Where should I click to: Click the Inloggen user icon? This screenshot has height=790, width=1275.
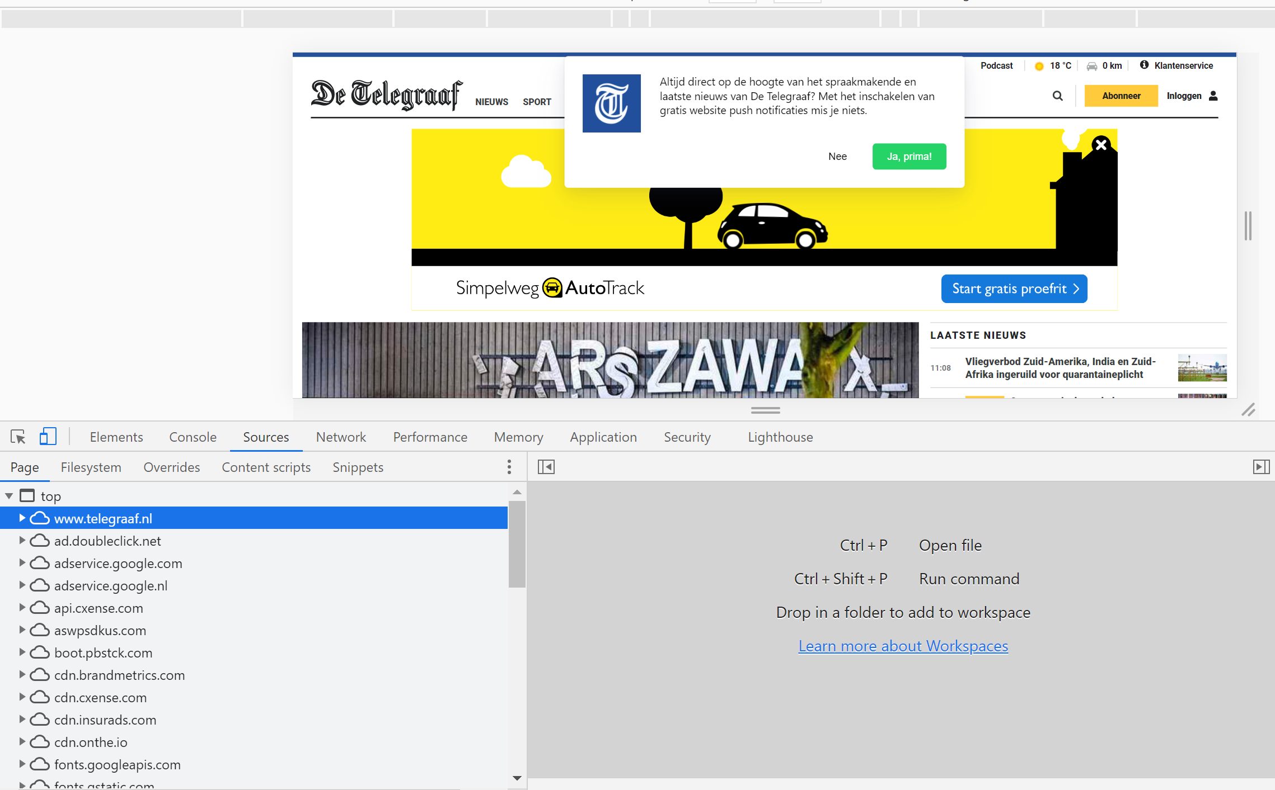[x=1213, y=96]
